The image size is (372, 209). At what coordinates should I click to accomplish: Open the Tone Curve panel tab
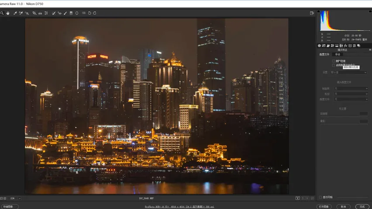pos(324,46)
